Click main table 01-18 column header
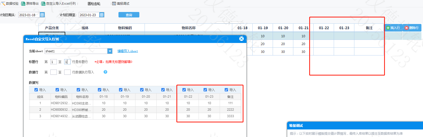The image size is (423, 137). coord(242,28)
